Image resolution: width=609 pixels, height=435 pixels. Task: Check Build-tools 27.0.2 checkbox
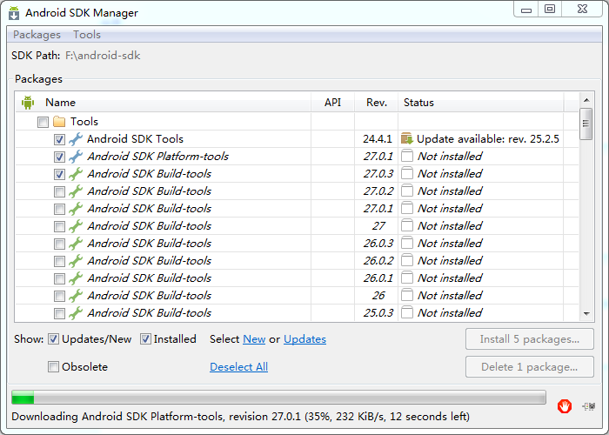point(59,192)
